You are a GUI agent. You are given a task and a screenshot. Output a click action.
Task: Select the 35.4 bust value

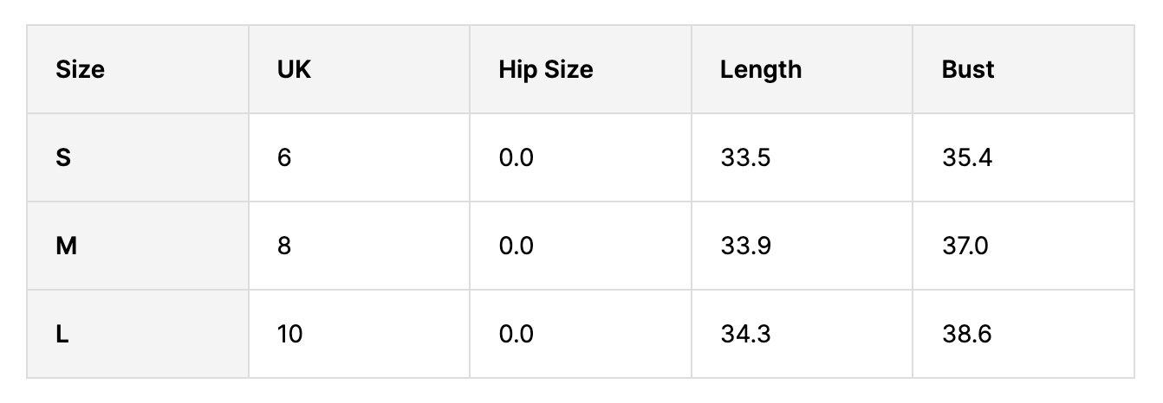(x=966, y=158)
